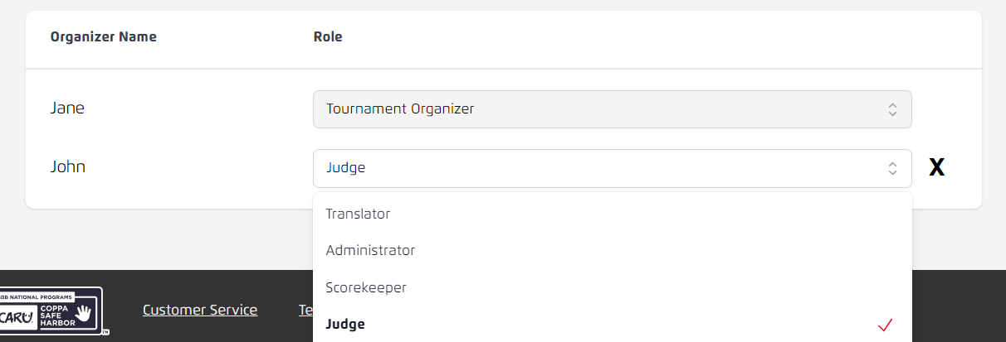Viewport: 1006px width, 342px height.
Task: Click the CARU logo in the footer badge
Action: pos(17,316)
